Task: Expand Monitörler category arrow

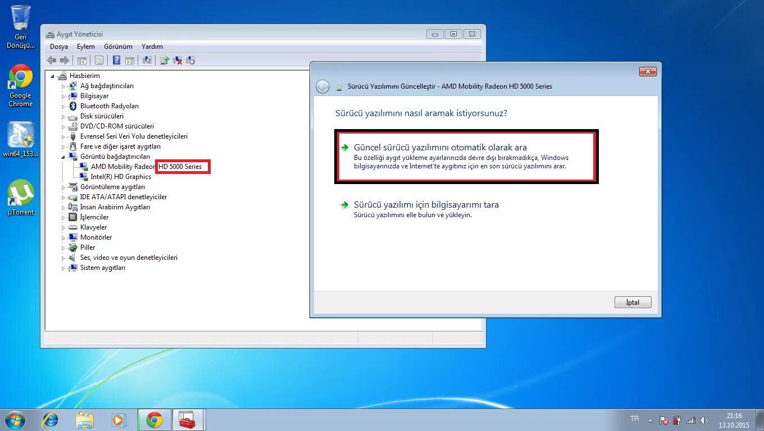Action: [x=63, y=238]
